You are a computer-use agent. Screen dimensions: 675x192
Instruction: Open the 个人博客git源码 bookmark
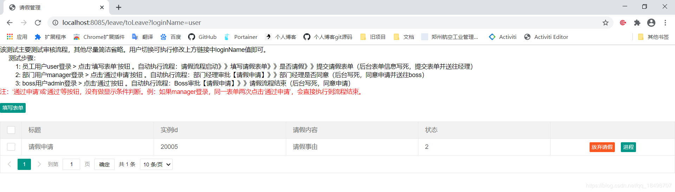pyautogui.click(x=328, y=37)
